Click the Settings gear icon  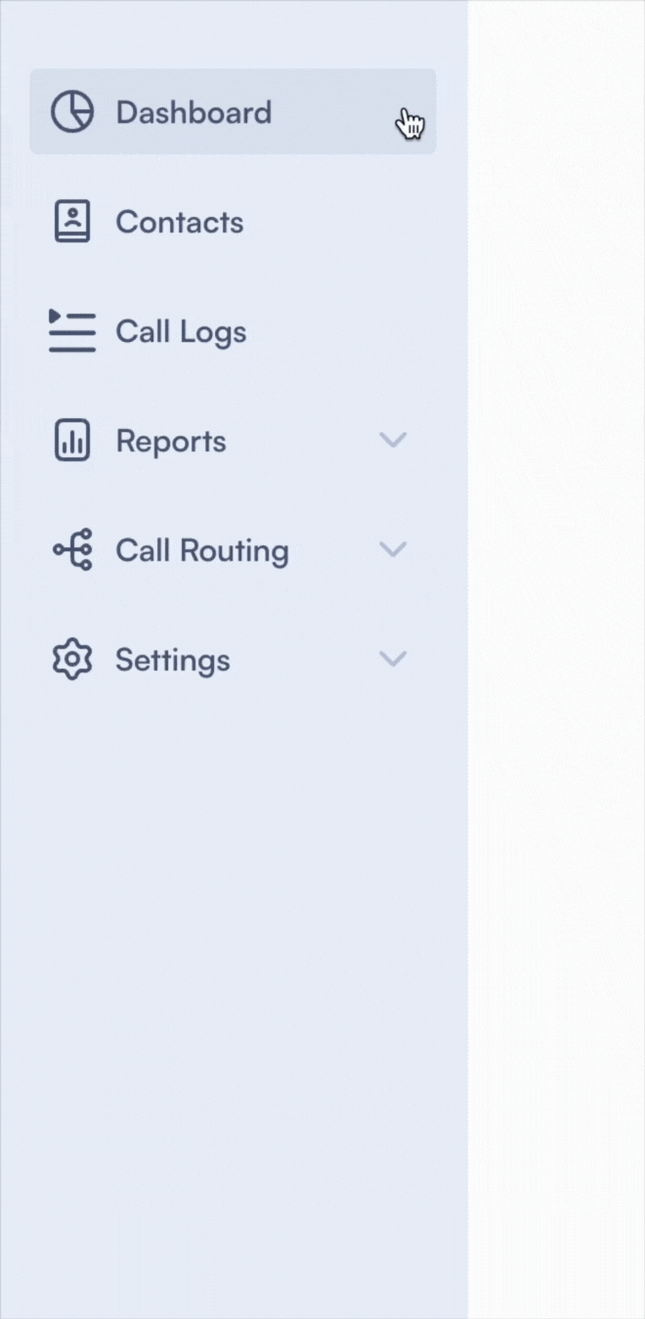71,659
